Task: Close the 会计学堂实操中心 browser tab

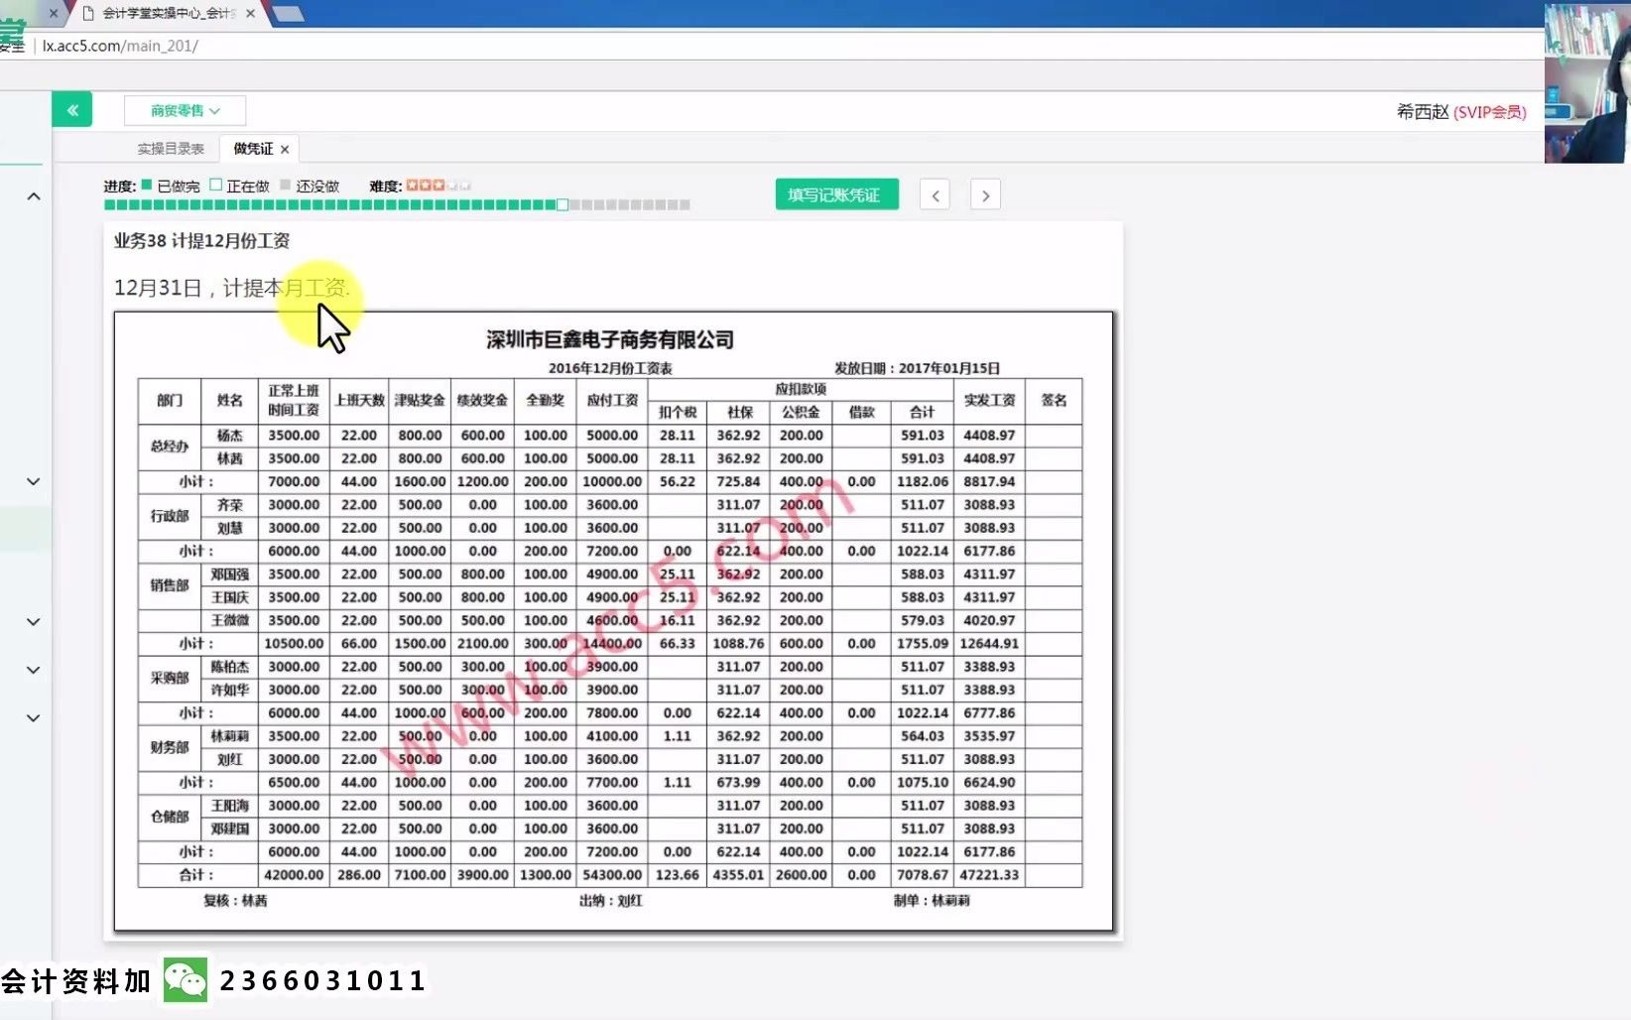Action: click(x=250, y=14)
